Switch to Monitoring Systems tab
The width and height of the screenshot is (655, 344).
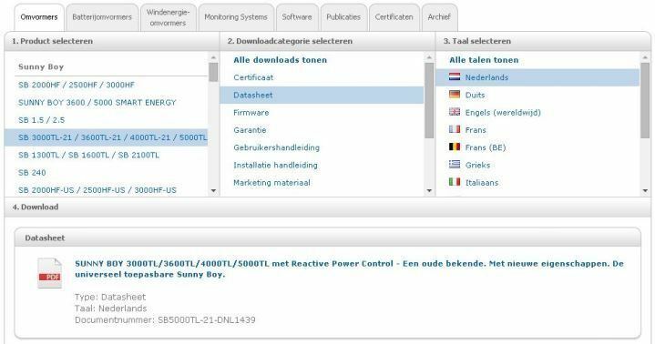pos(236,17)
